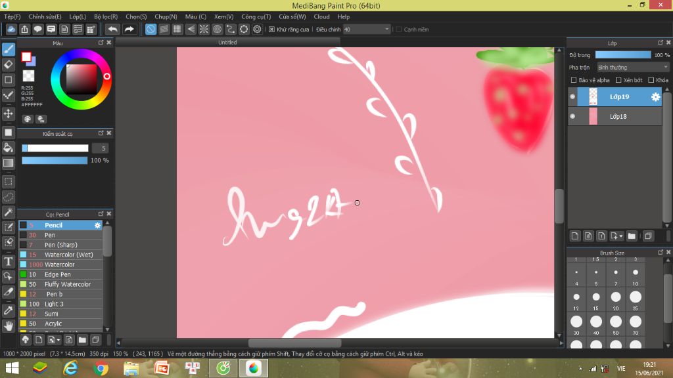The image size is (673, 378).
Task: Turn off snap (first snap icon)
Action: 151,29
